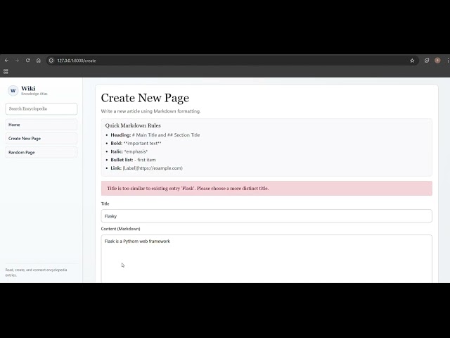View site information icon in address bar
Screen dimensions: 450x338
click(51, 61)
